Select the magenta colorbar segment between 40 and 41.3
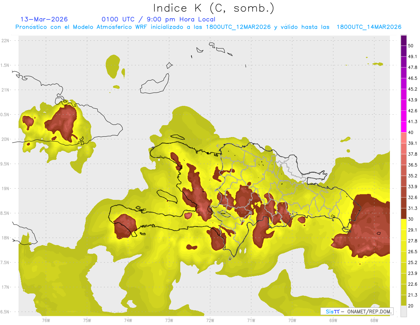 [x=404, y=127]
